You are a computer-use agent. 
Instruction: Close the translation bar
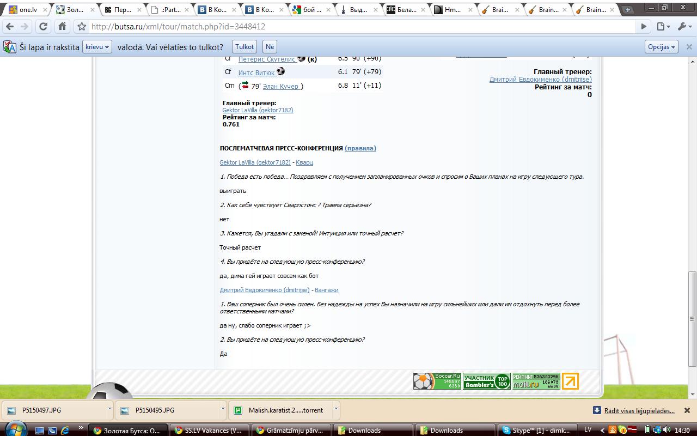tap(689, 47)
